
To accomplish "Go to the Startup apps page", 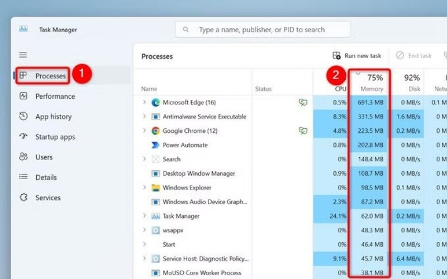I will tap(55, 137).
